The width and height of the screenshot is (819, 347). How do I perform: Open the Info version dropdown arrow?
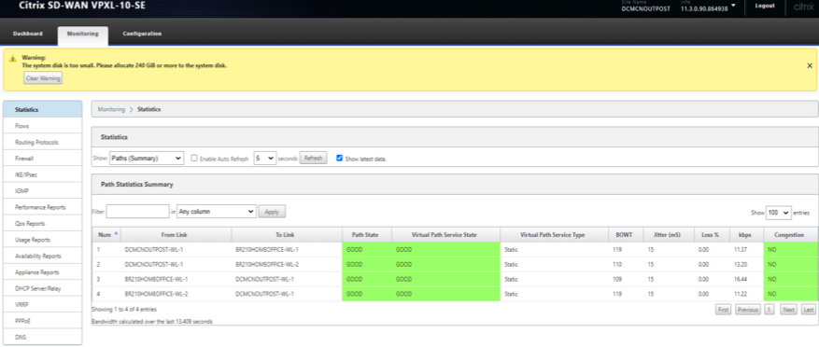(x=733, y=6)
